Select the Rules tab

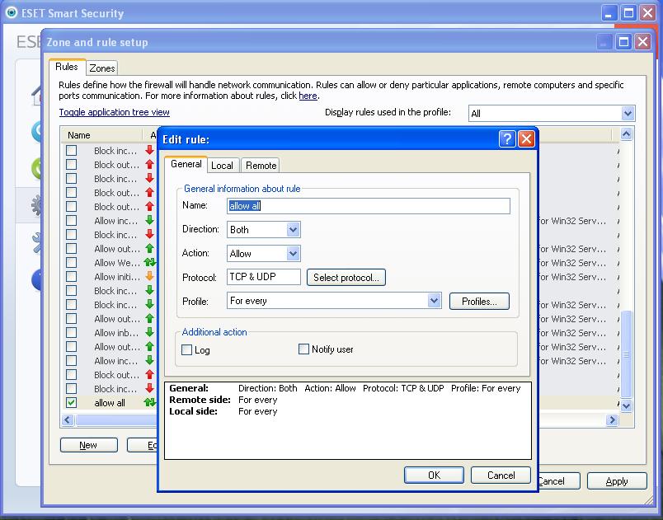tap(67, 67)
